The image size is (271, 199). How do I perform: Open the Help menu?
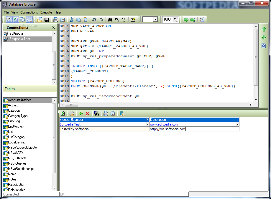pyautogui.click(x=58, y=12)
